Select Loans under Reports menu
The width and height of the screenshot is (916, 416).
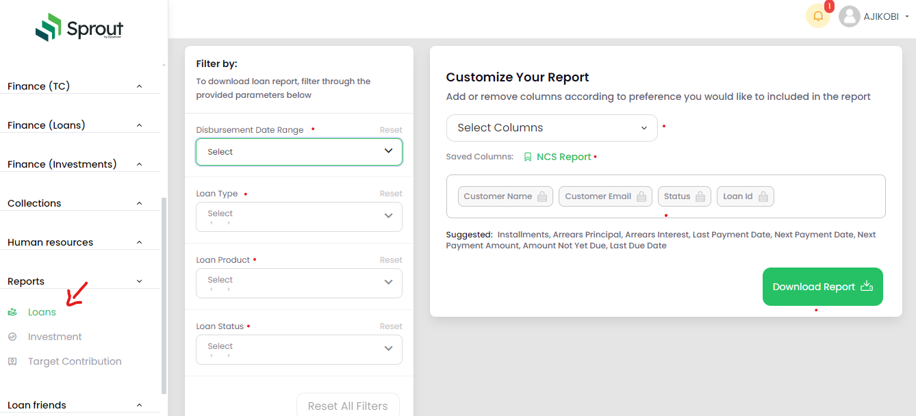(x=42, y=312)
